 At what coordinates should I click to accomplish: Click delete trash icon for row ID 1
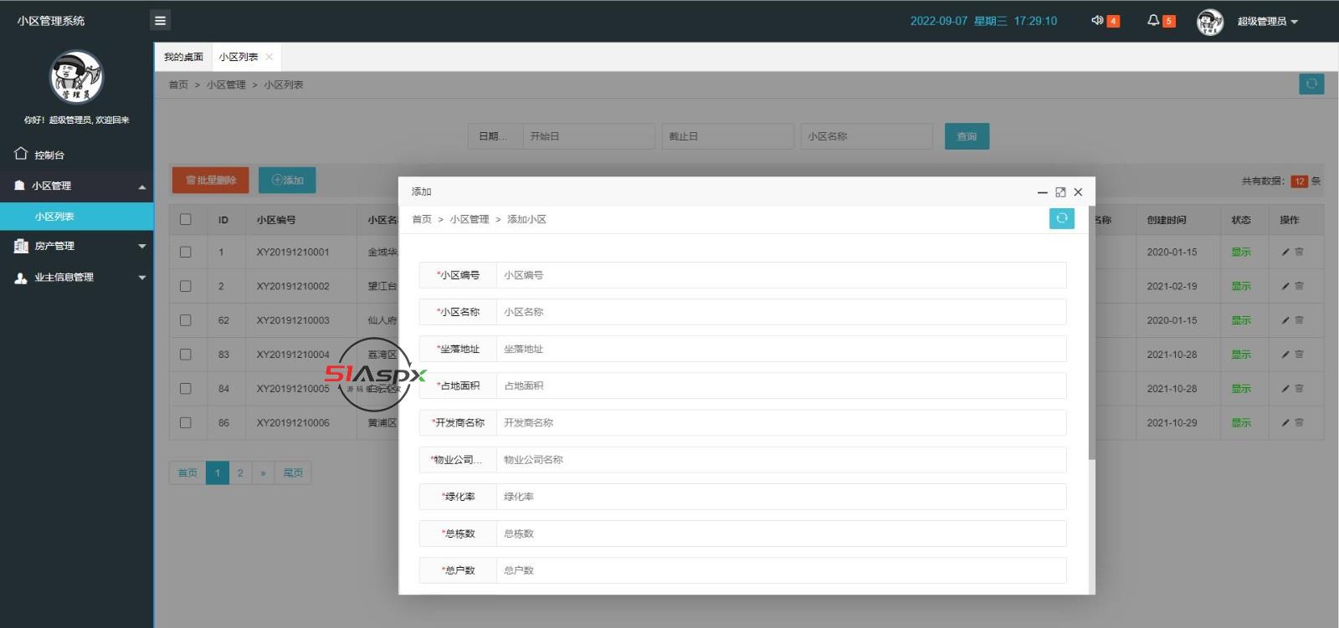pos(1299,252)
